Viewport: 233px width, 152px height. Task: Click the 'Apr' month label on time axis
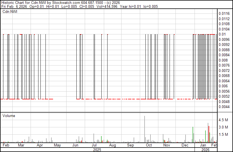tap(40, 145)
